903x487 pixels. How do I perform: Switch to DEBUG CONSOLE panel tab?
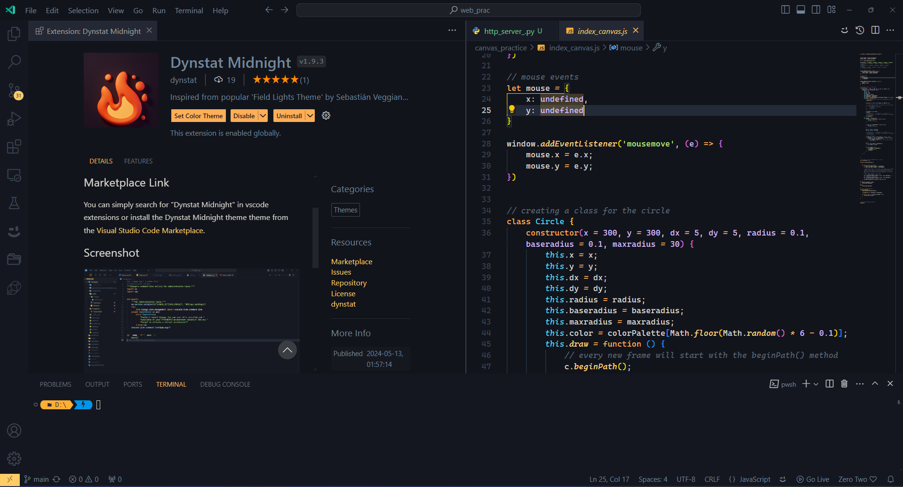click(x=225, y=384)
